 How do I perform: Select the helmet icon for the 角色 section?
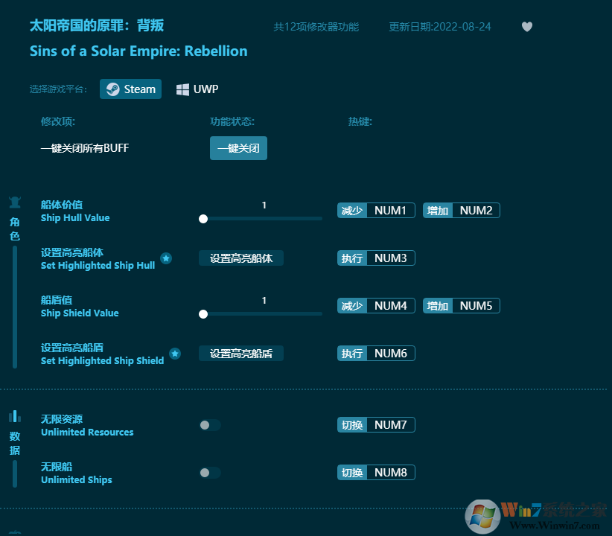coord(15,202)
